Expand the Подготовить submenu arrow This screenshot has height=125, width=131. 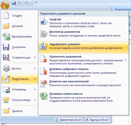35,79
